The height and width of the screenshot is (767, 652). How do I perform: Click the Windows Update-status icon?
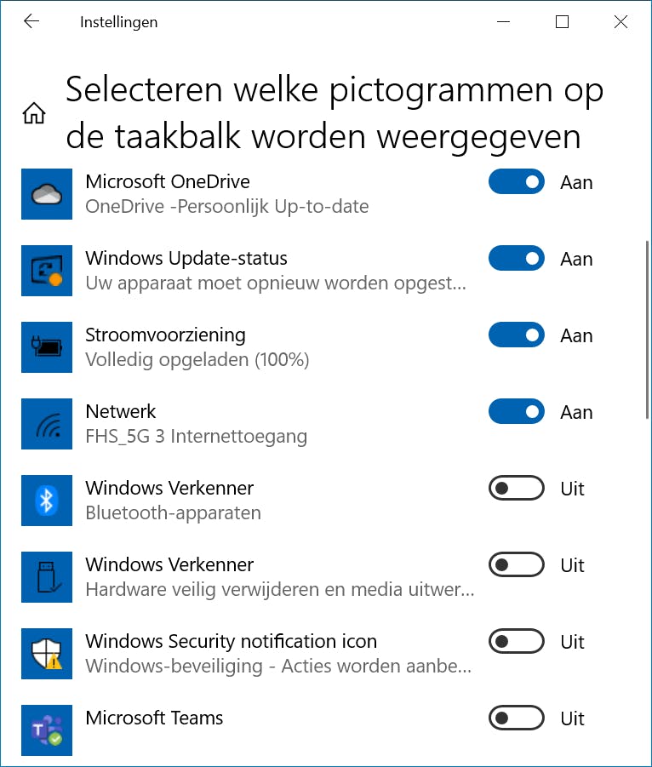47,271
